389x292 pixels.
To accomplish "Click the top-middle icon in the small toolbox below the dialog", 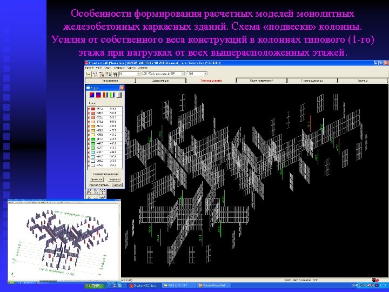I will (96, 191).
